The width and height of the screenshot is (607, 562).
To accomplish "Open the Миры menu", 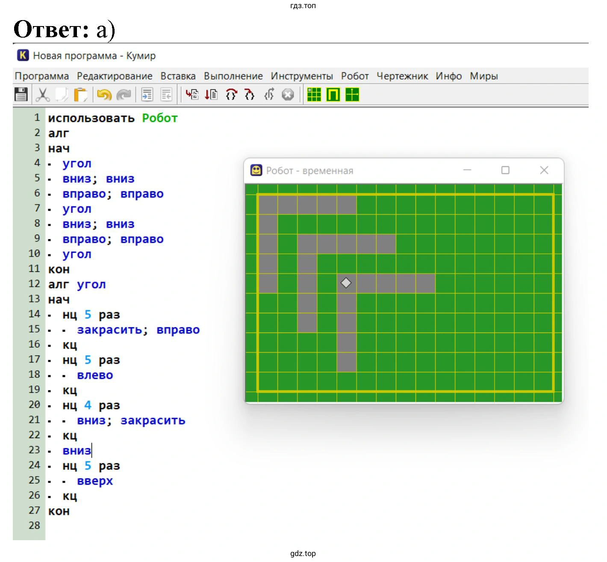I will tap(483, 76).
